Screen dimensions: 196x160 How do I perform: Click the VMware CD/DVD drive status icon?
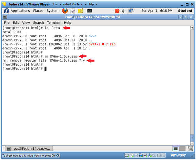click(132, 155)
